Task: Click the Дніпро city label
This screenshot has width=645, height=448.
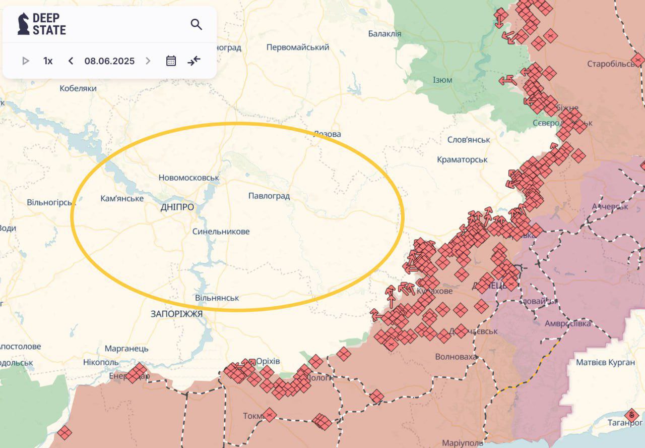Action: 177,207
